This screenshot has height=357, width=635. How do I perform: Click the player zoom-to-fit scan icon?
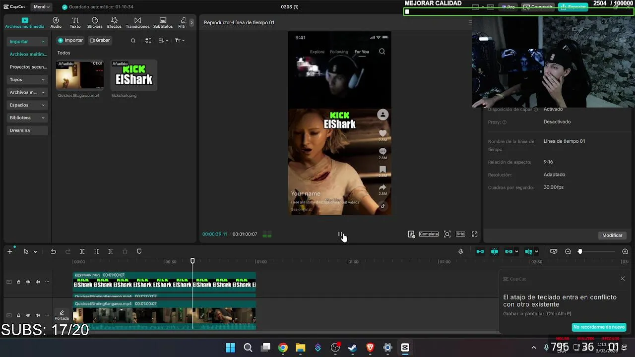click(447, 234)
